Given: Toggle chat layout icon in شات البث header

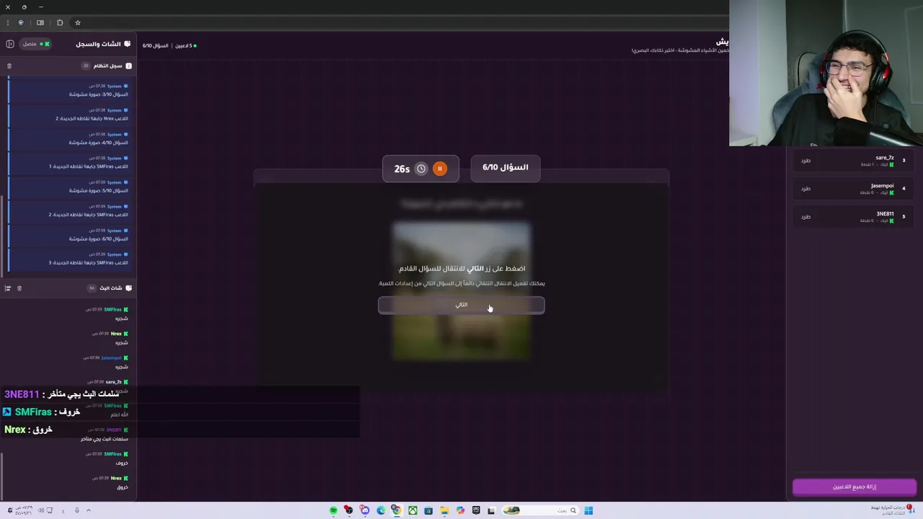Looking at the screenshot, I should pos(8,288).
